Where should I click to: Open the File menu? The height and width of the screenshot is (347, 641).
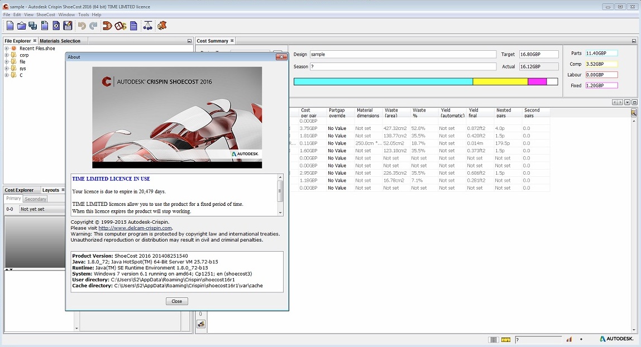coord(7,15)
